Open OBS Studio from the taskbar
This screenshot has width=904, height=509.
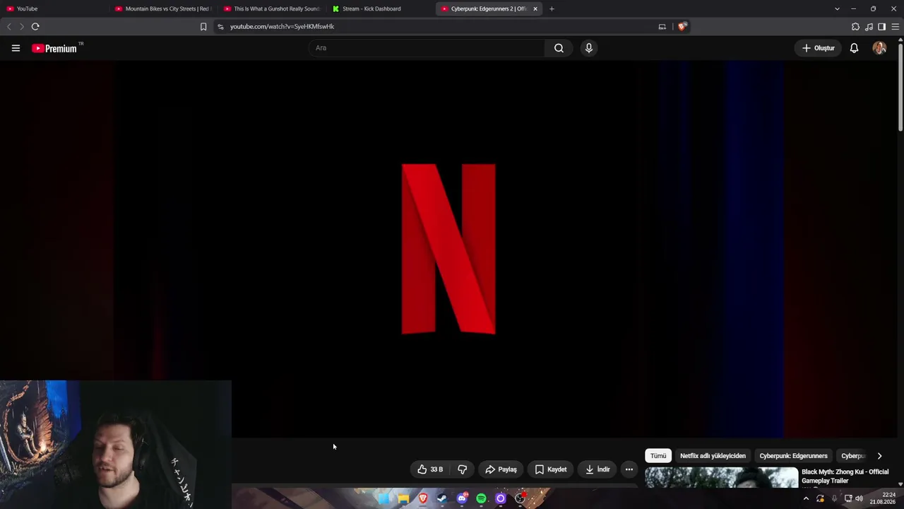521,498
